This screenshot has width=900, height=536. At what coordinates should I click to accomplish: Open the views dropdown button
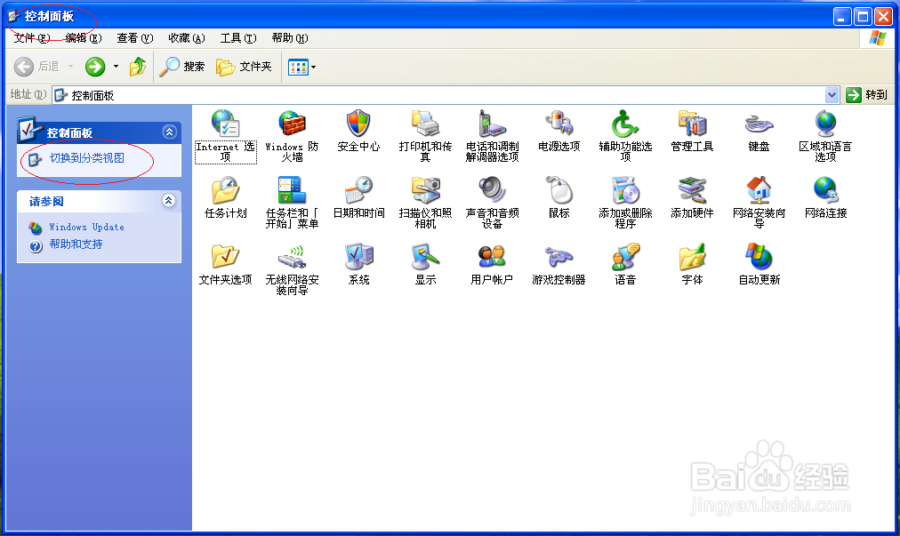tap(301, 68)
